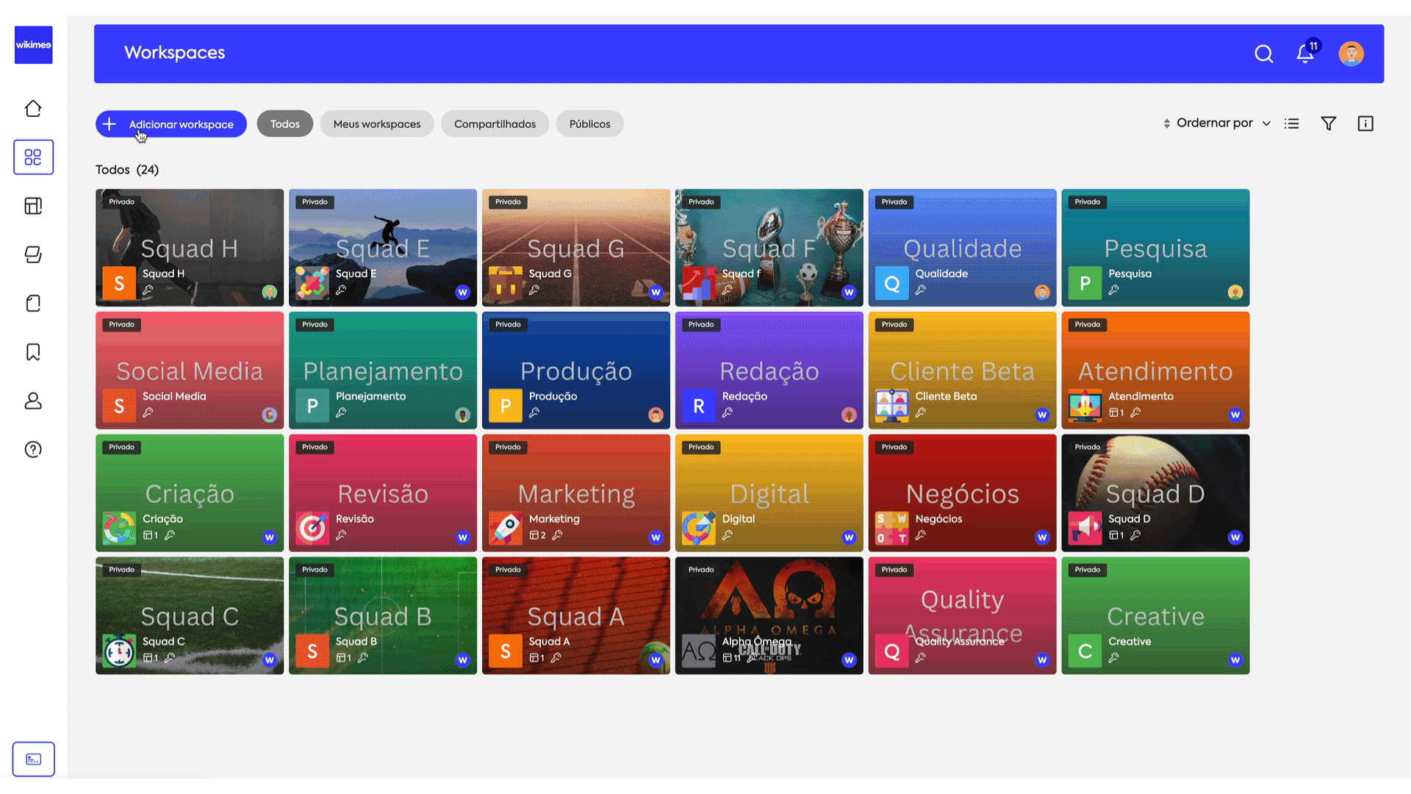Screen dimensions: 1411x794
Task: Click the bottom-left sidebar panel button
Action: click(x=33, y=759)
